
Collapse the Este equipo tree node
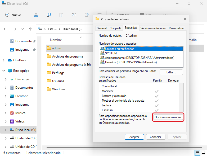[x=3, y=71]
